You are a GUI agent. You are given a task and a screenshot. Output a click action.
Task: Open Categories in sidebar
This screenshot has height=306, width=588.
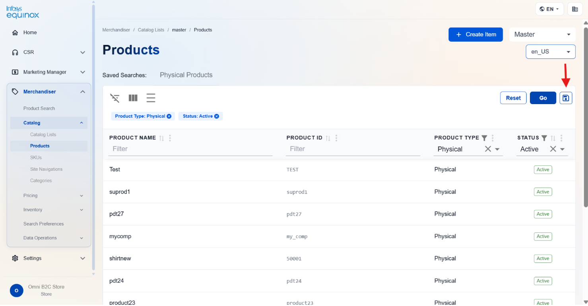(41, 181)
